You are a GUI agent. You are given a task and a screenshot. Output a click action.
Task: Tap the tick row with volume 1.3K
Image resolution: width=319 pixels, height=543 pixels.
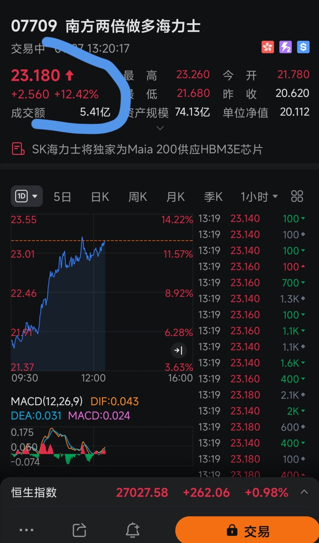tap(252, 299)
